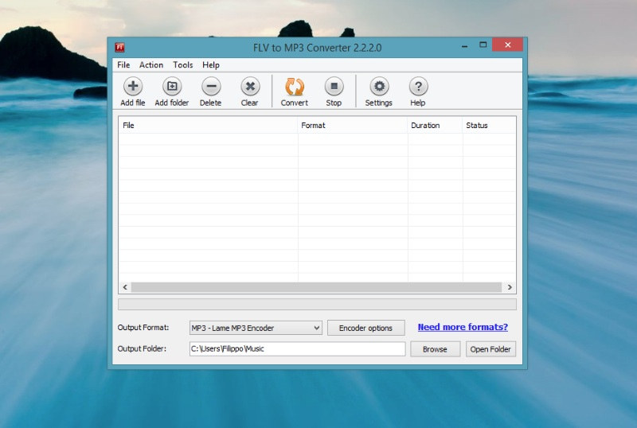Click the Add file toolbar icon

[133, 88]
